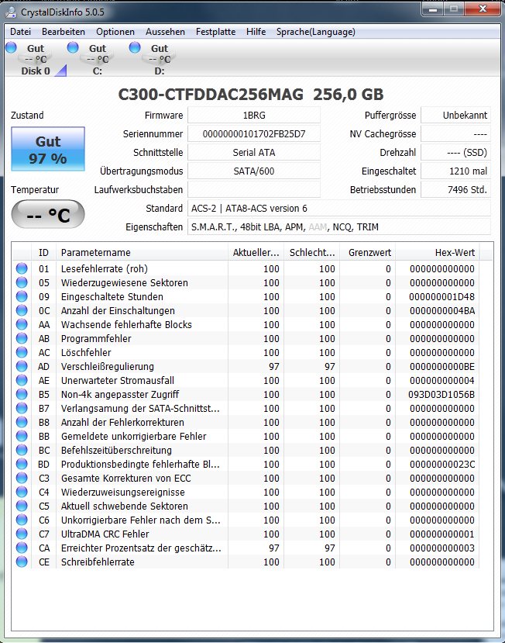Open the Optionen menu
Screen dimensions: 505x643
point(115,32)
